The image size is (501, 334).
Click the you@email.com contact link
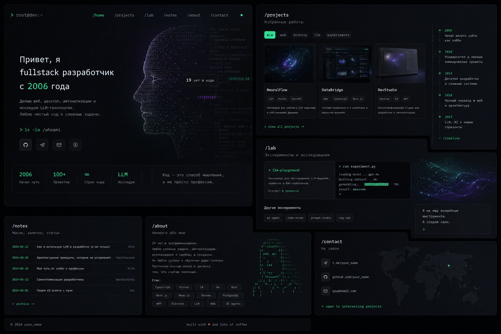point(344,291)
